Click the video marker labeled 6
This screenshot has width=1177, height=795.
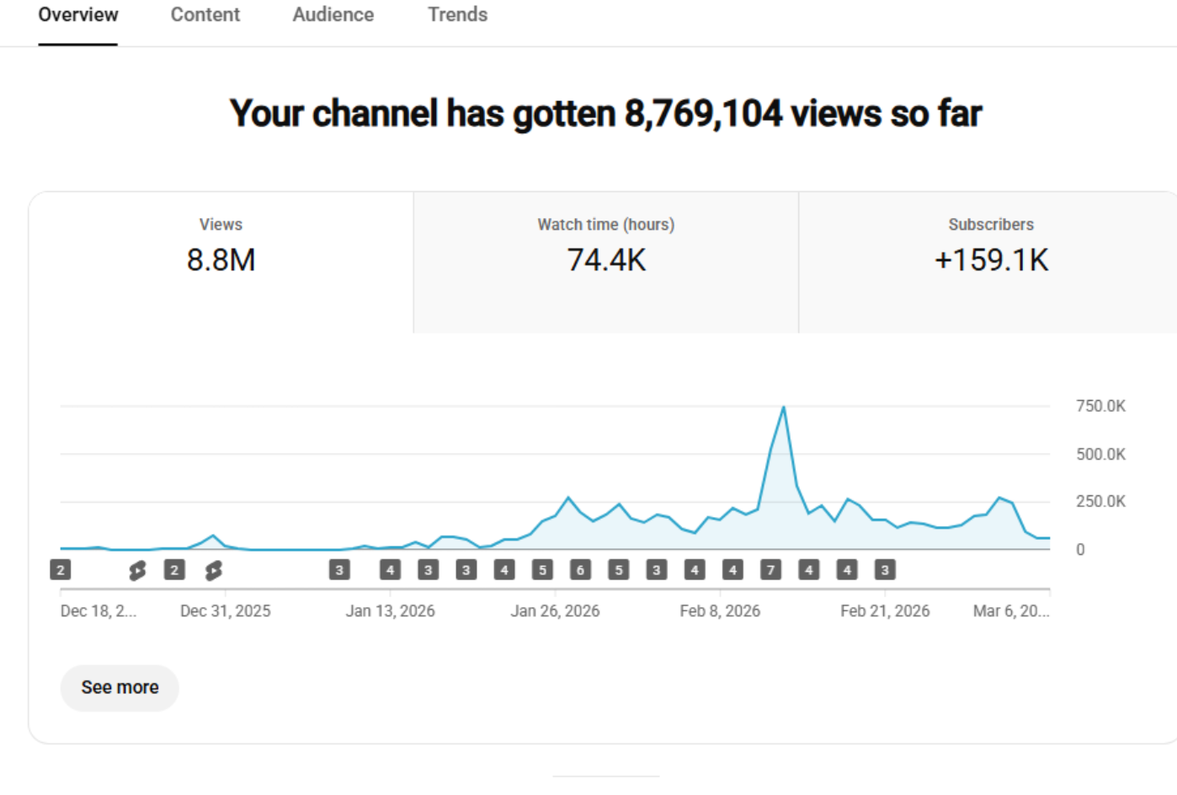(x=580, y=570)
